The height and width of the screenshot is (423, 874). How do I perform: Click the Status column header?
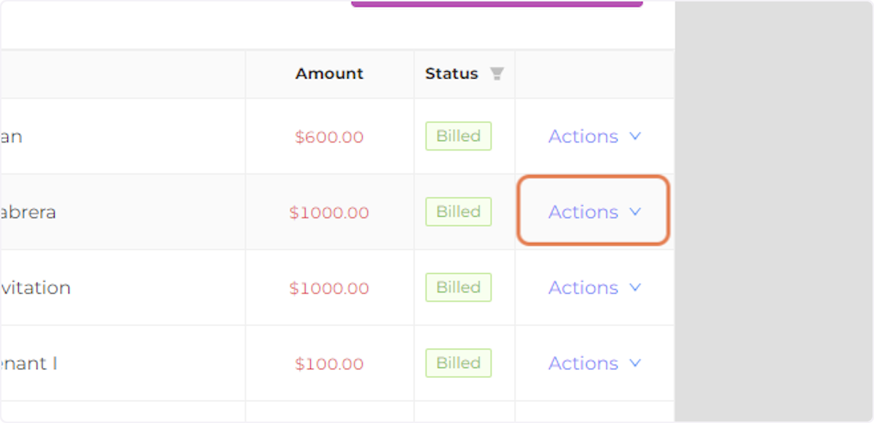(x=451, y=74)
